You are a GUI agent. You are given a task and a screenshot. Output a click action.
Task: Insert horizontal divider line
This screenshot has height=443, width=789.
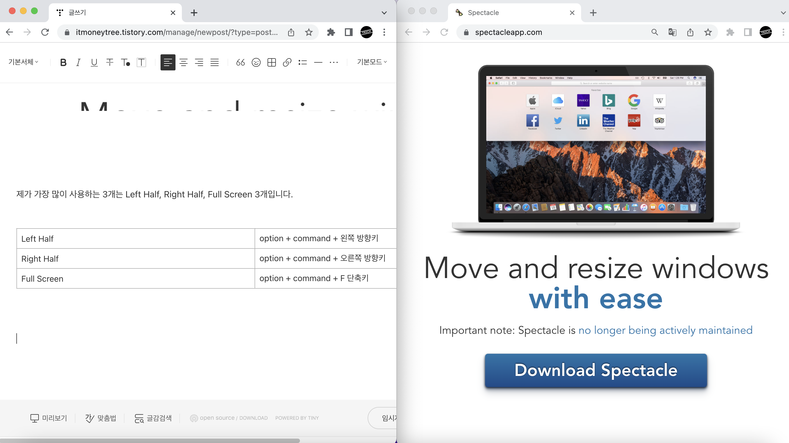tap(318, 62)
